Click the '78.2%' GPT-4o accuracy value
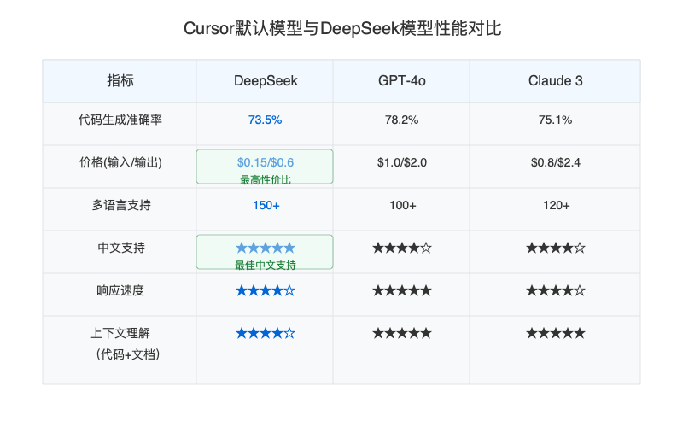 pos(401,120)
